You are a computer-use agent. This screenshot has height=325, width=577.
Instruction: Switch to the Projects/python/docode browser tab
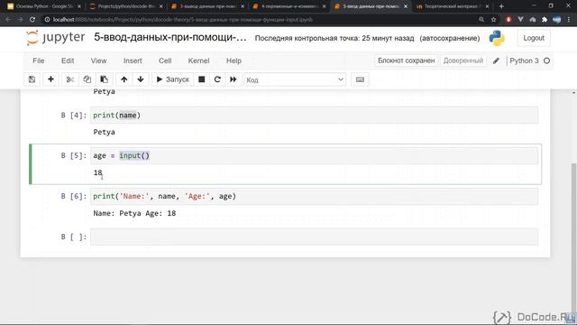[x=125, y=6]
